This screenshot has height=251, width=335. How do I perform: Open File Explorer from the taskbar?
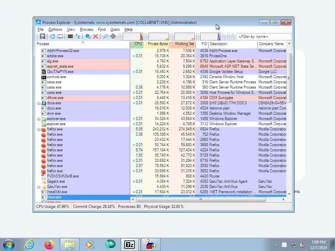point(70,244)
